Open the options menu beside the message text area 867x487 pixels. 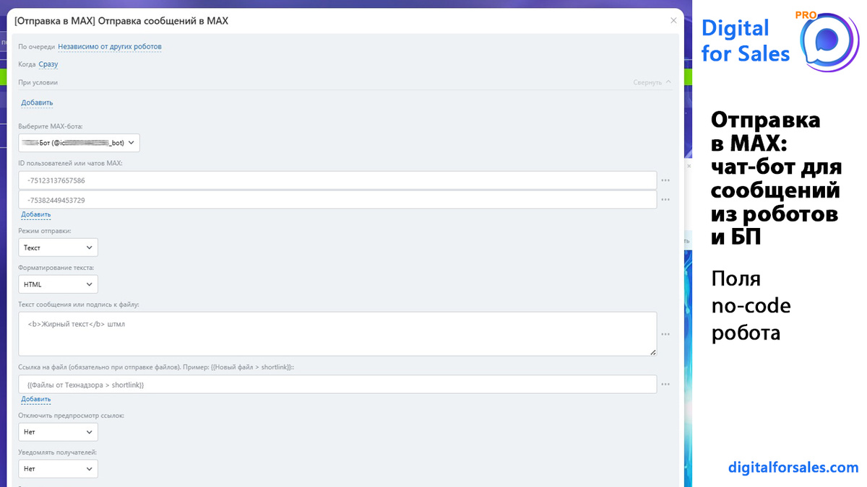pos(665,334)
